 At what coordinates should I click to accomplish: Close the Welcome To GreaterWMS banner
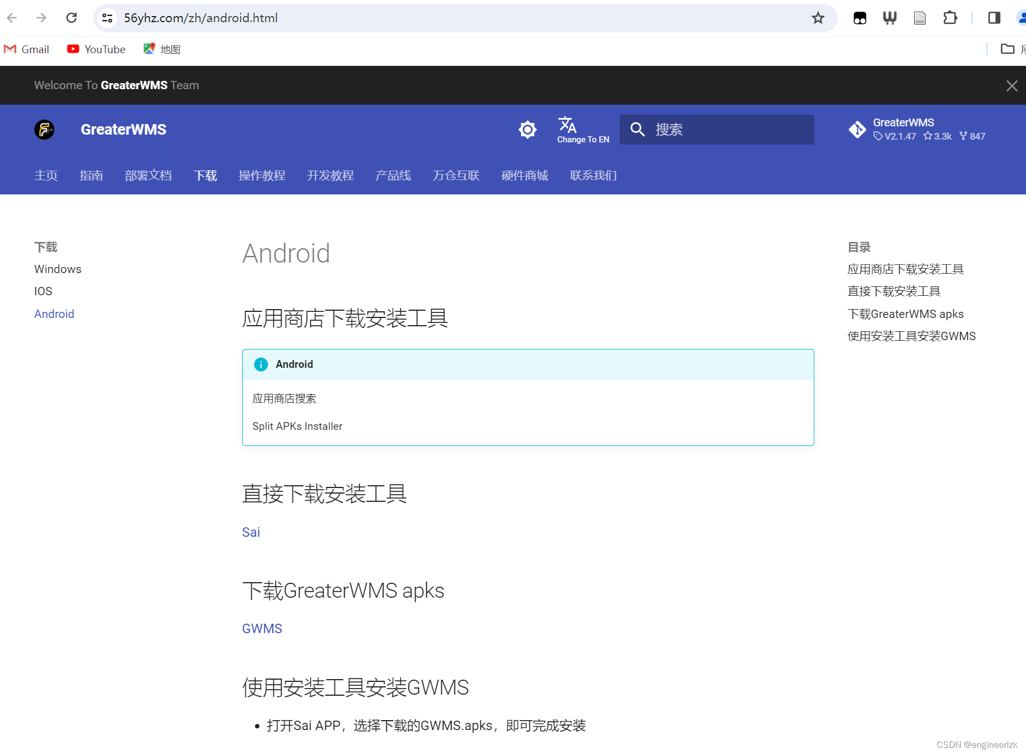click(1012, 86)
